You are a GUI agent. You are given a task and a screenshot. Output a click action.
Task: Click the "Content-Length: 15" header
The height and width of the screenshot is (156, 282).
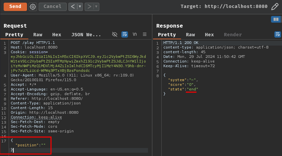(x=32, y=108)
